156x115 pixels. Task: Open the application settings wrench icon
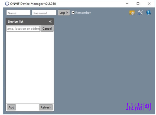pos(140,13)
